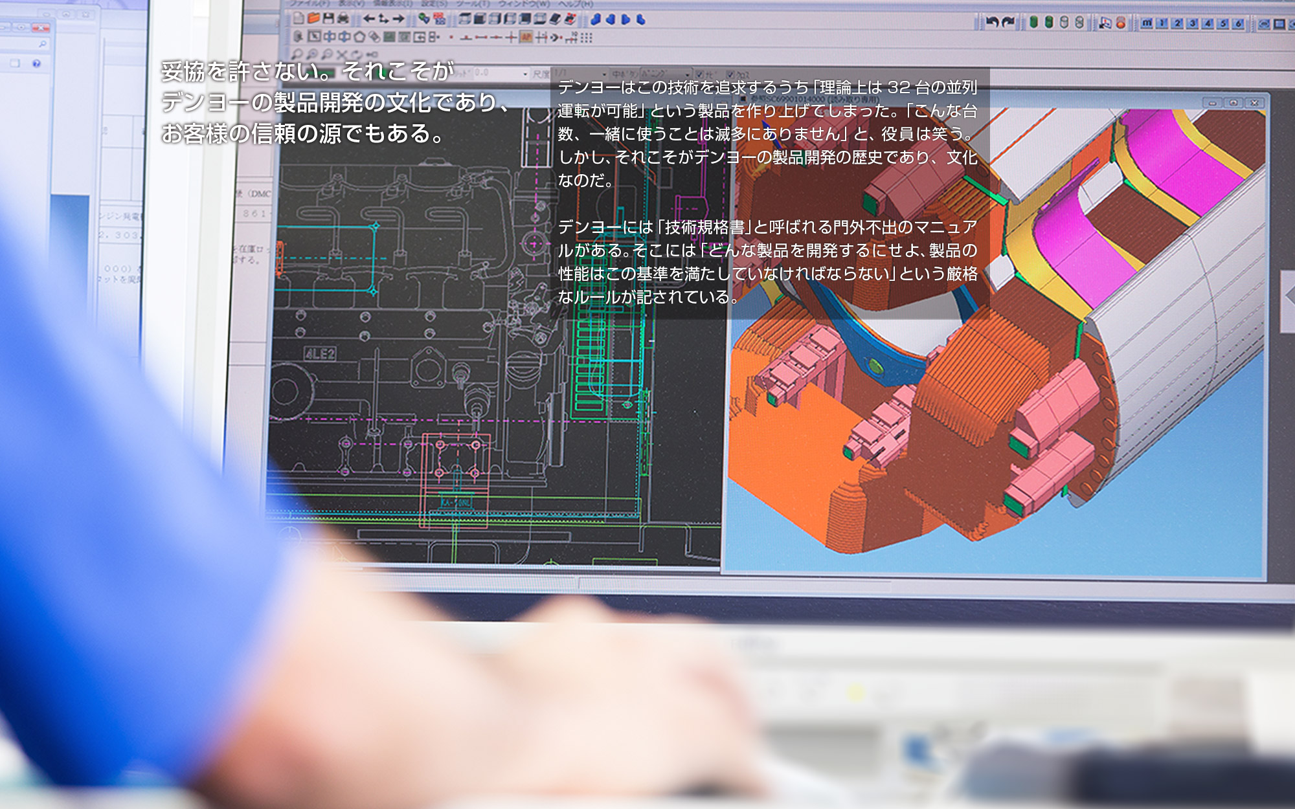
Task: Redo the last action
Action: [x=1008, y=23]
